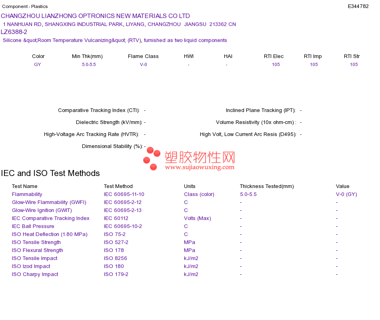Click the Comparative Tracking Index (CTI) label

[99, 110]
